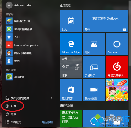Click the 腾讯游戏平台 text label
Viewport: 131px width, 128px height.
click(22, 21)
